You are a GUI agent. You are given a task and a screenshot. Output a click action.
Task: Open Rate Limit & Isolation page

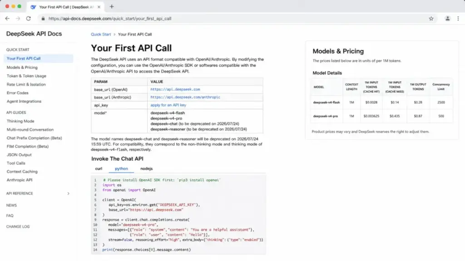[x=26, y=84]
